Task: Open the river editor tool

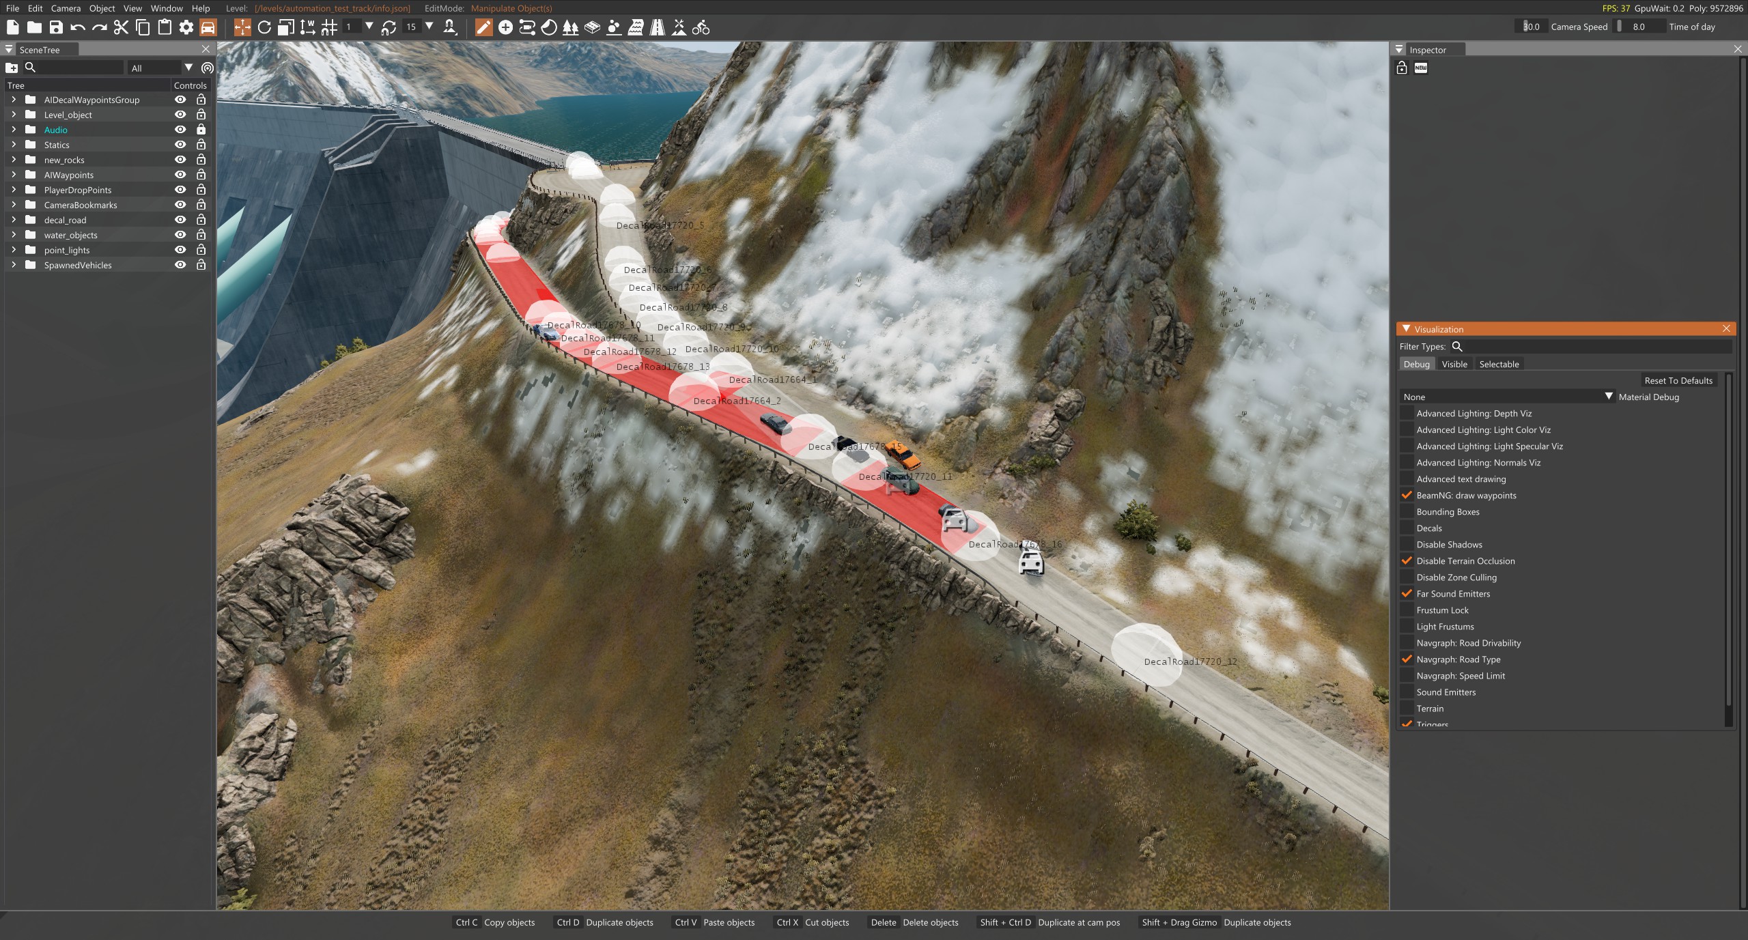Action: 636,27
